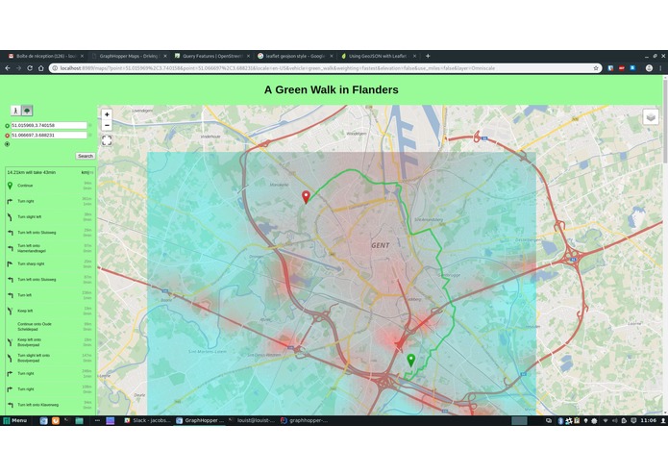
Task: Switch to Boîte de réception browser tab
Action: point(45,56)
